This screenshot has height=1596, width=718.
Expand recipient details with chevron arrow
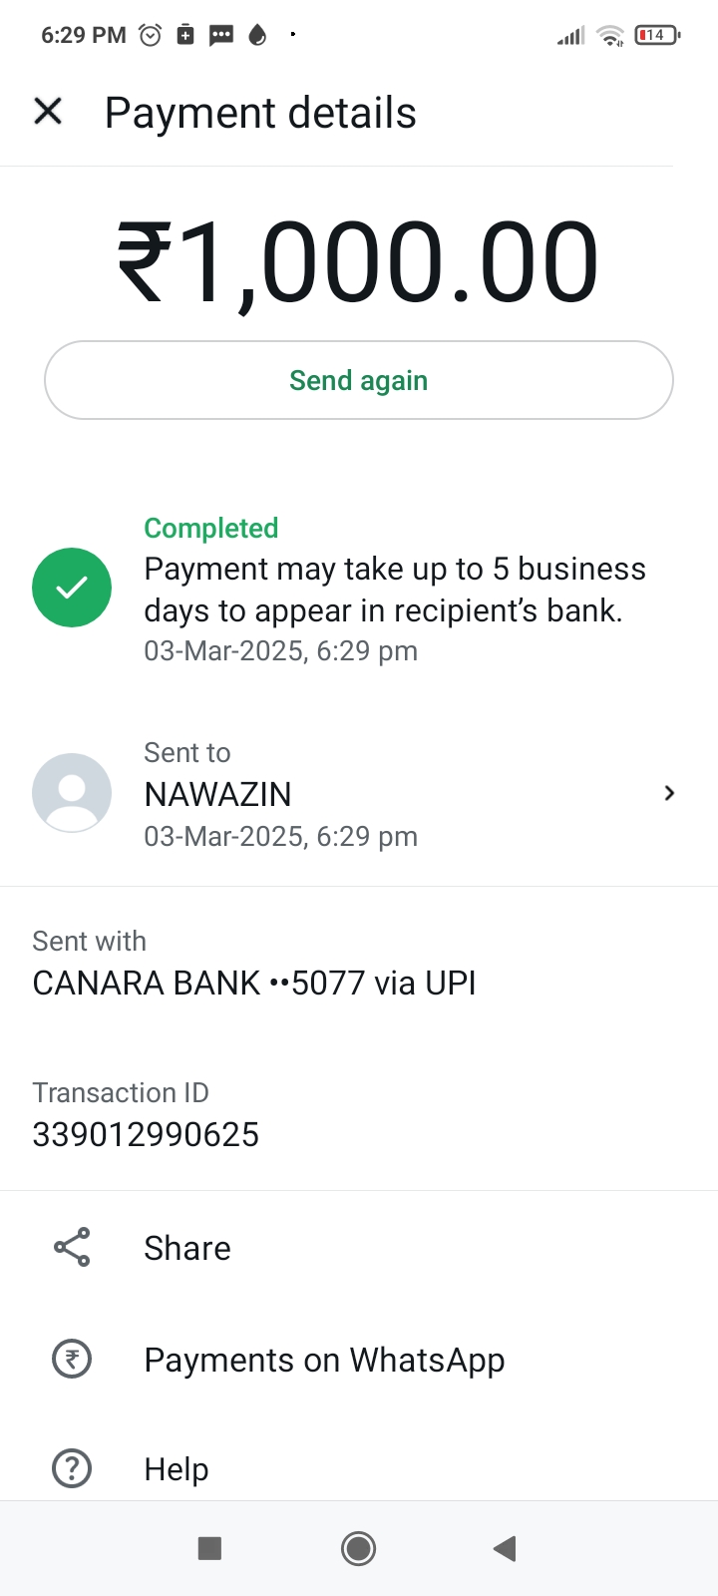[x=669, y=793]
